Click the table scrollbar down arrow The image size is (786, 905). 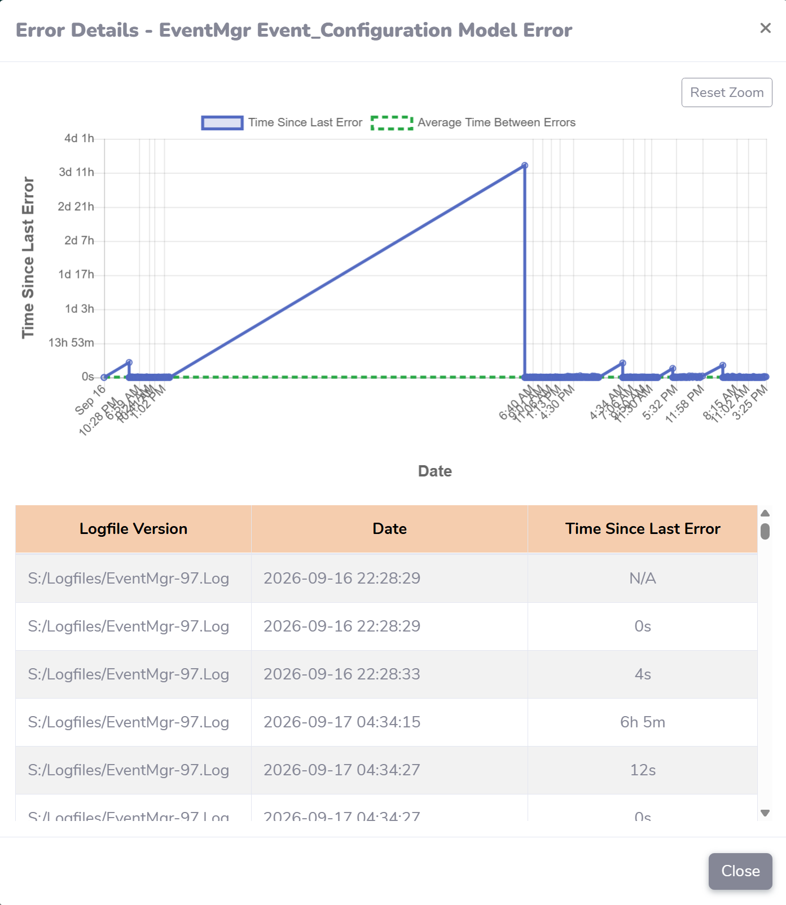[x=765, y=813]
